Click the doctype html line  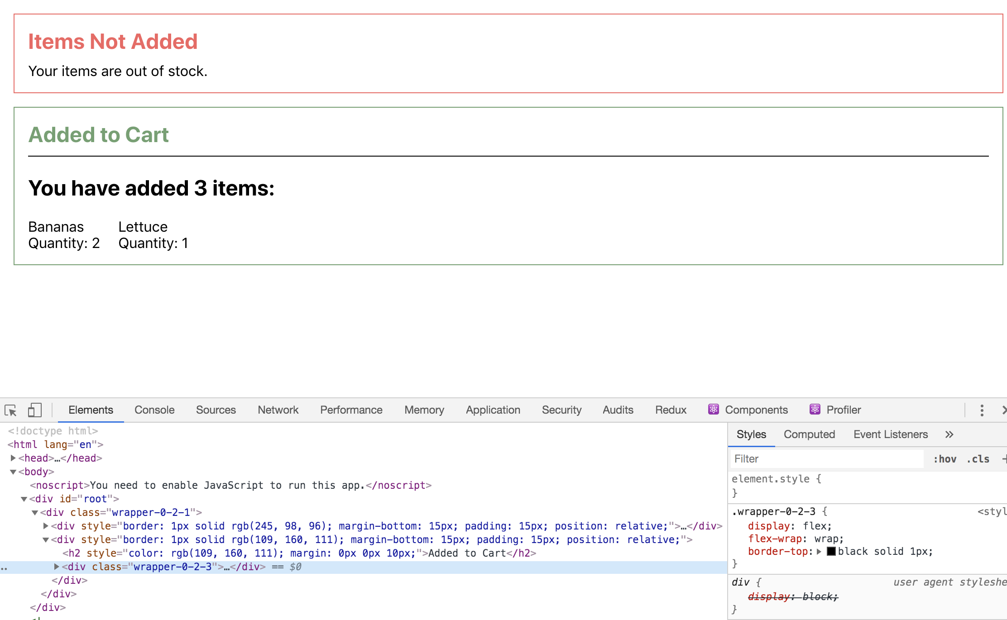(53, 431)
